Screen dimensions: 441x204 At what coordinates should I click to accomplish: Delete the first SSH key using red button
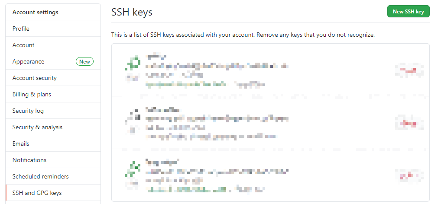tap(409, 70)
